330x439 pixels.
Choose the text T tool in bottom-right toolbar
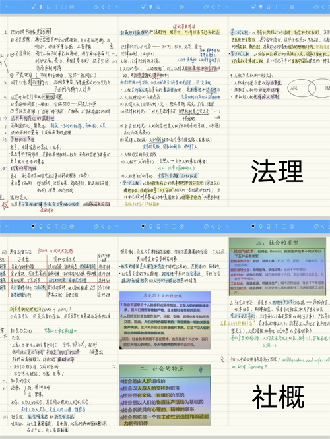(276, 226)
